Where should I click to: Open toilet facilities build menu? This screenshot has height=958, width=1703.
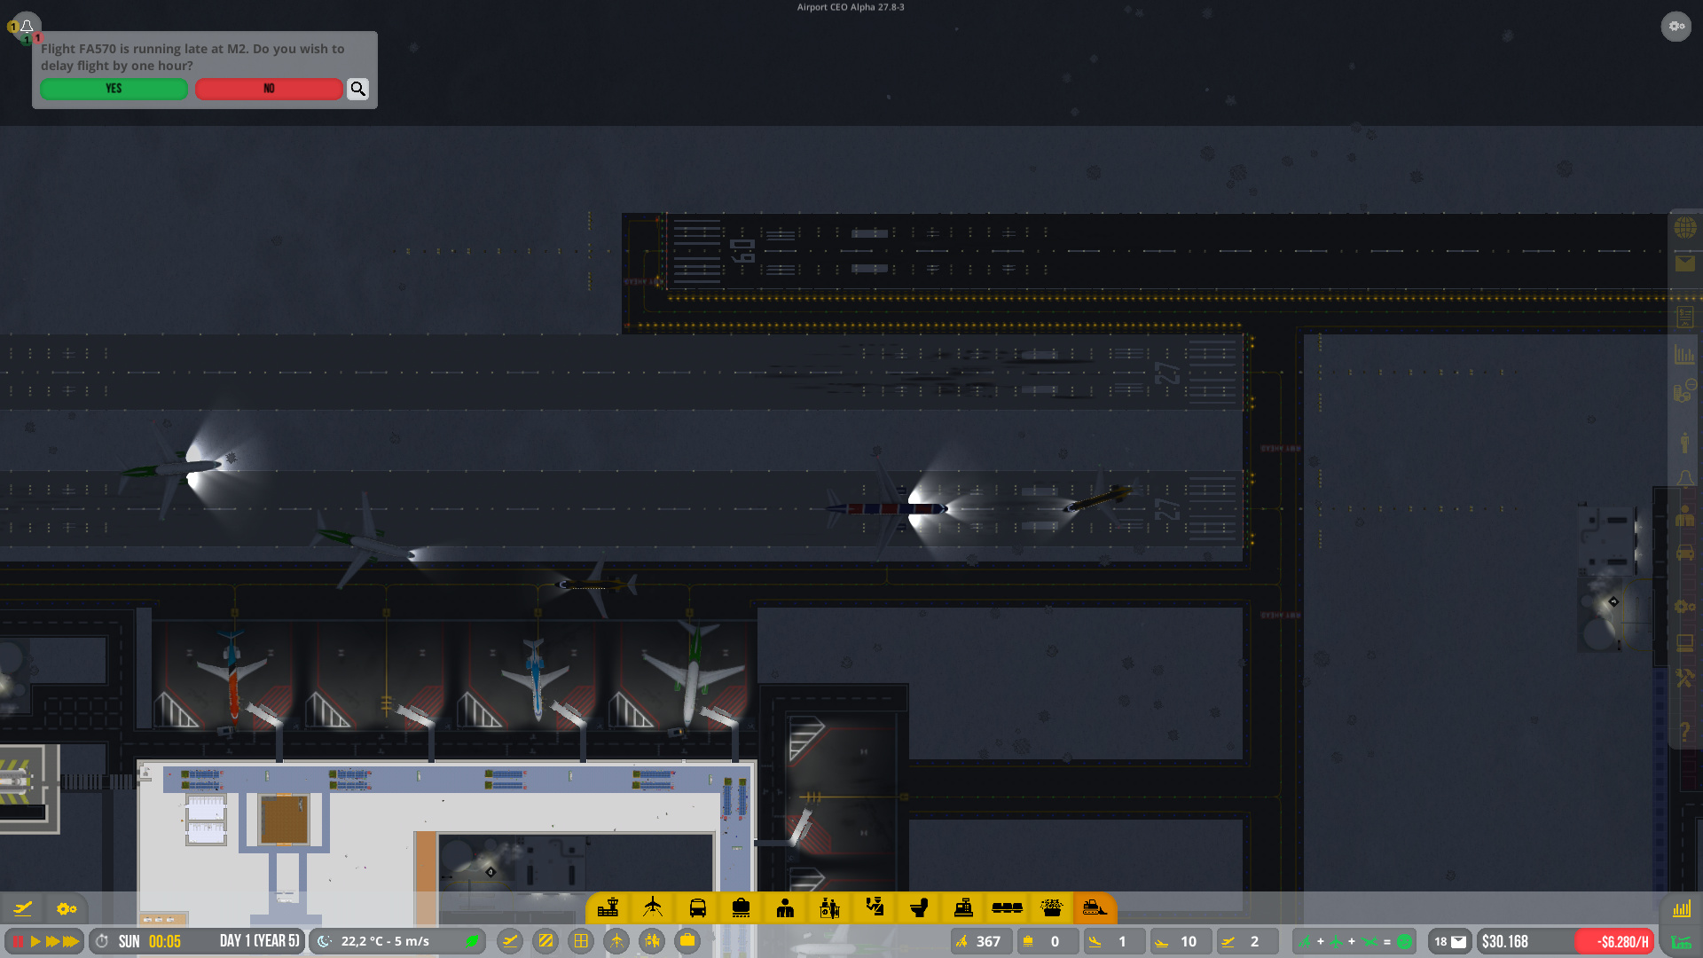coord(919,907)
